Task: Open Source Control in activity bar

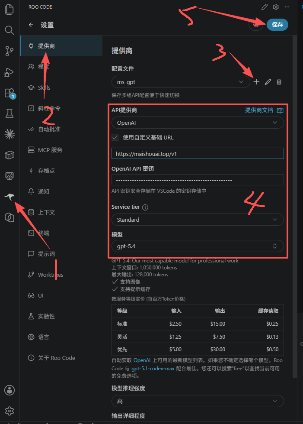Action: (10, 51)
